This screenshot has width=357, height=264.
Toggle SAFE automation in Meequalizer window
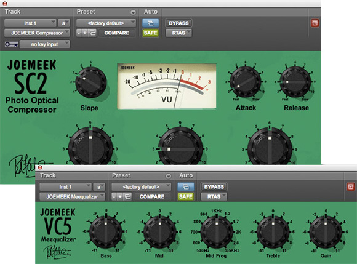pos(185,197)
